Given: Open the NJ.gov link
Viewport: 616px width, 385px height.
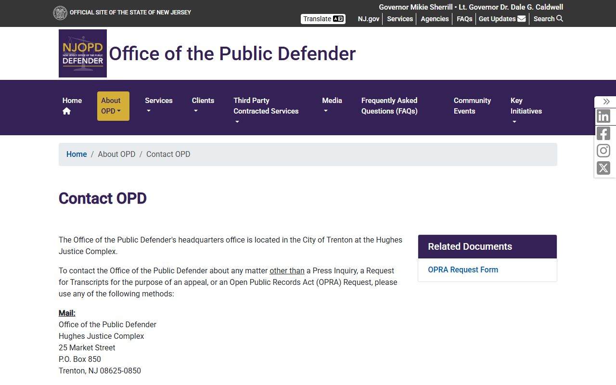Looking at the screenshot, I should (x=369, y=19).
